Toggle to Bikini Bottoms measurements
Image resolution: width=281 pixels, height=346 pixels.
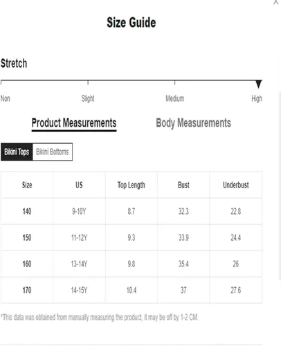[53, 152]
